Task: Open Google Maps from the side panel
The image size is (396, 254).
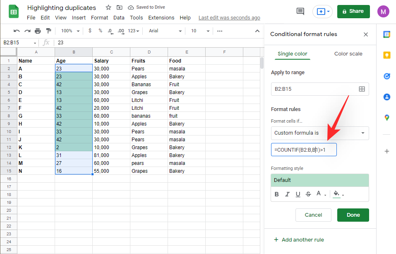Action: [x=386, y=117]
